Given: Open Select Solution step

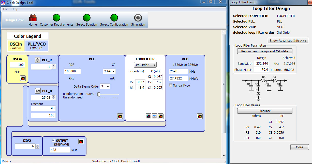Looking at the screenshot, I should coord(87,20).
